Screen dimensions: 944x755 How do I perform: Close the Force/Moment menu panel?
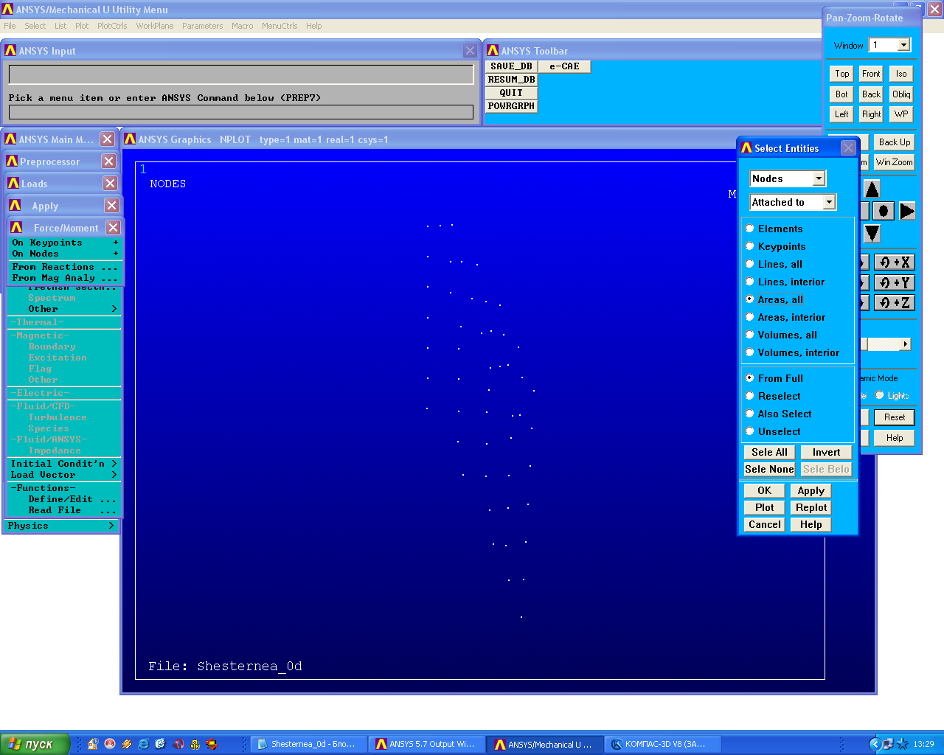coord(113,227)
